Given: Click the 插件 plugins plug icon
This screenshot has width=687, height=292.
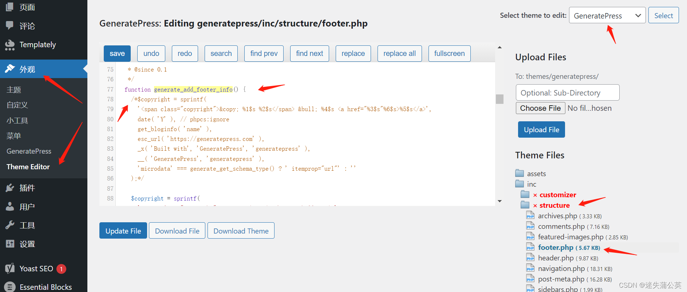Looking at the screenshot, I should point(10,188).
